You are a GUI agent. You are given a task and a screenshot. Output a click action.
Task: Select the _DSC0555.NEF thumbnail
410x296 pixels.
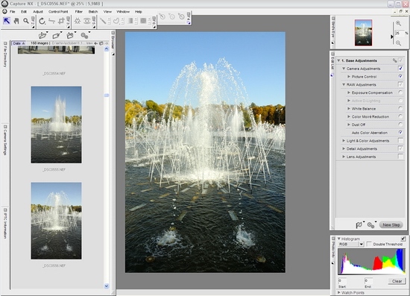[x=56, y=125]
